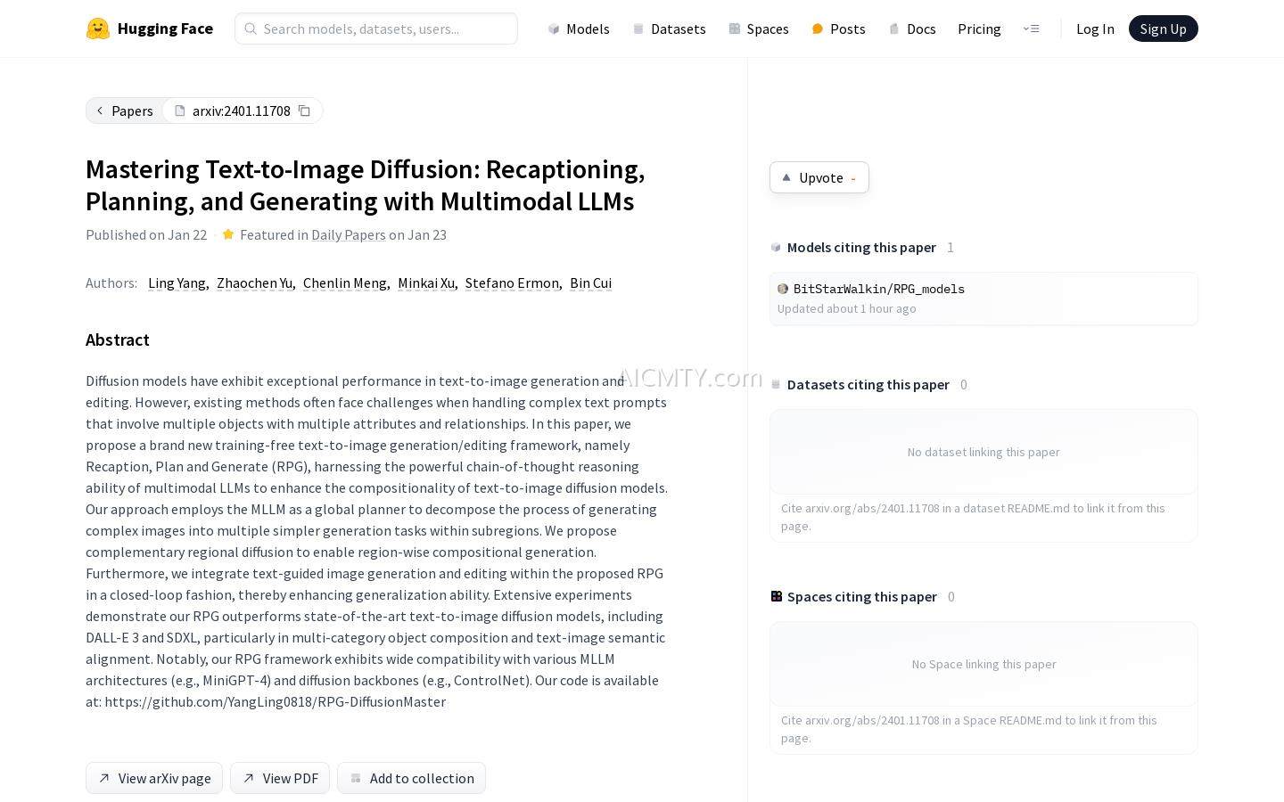Click the Upvote triangle icon
The width and height of the screenshot is (1284, 802).
pos(786,177)
